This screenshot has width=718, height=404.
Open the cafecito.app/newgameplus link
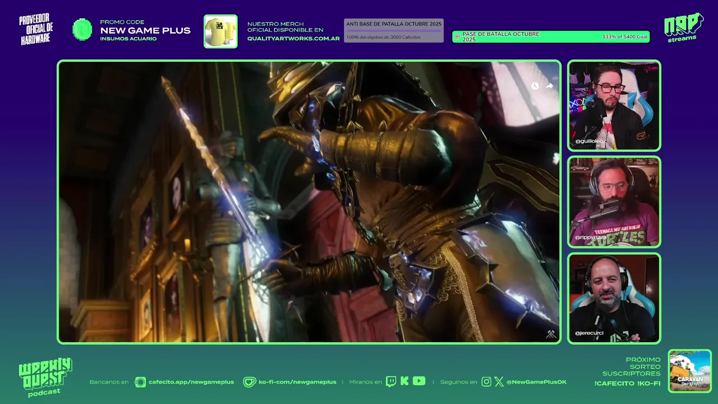(191, 382)
